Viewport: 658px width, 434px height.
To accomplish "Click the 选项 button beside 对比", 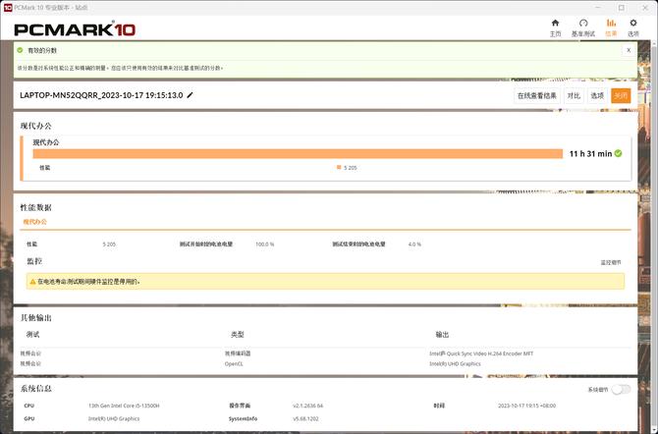I will [597, 95].
